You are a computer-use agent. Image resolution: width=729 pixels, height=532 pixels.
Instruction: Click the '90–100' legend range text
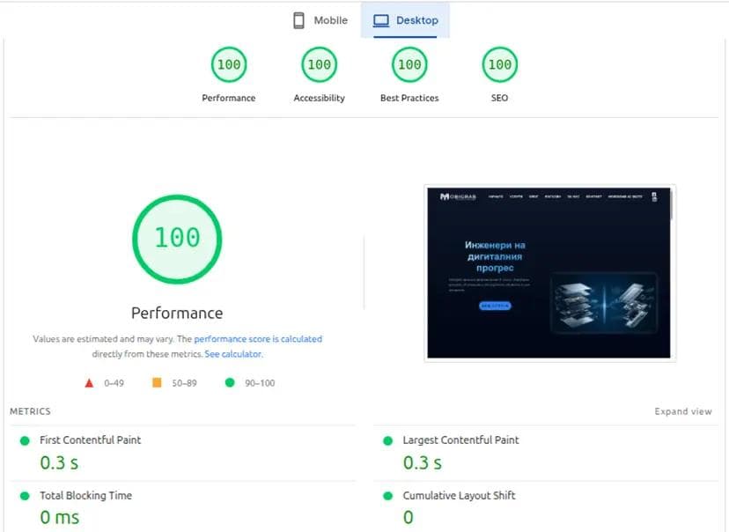tap(260, 383)
